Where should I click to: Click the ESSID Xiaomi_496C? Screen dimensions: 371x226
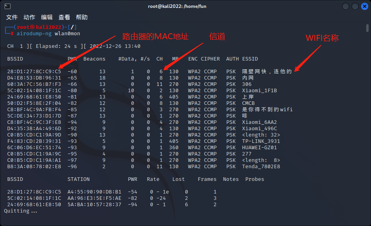tap(260, 129)
